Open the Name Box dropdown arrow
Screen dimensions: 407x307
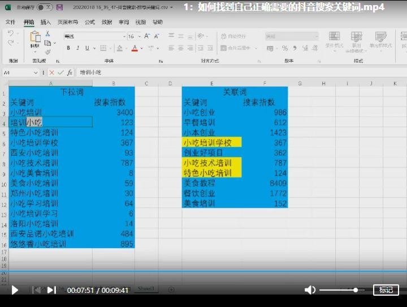[36, 73]
